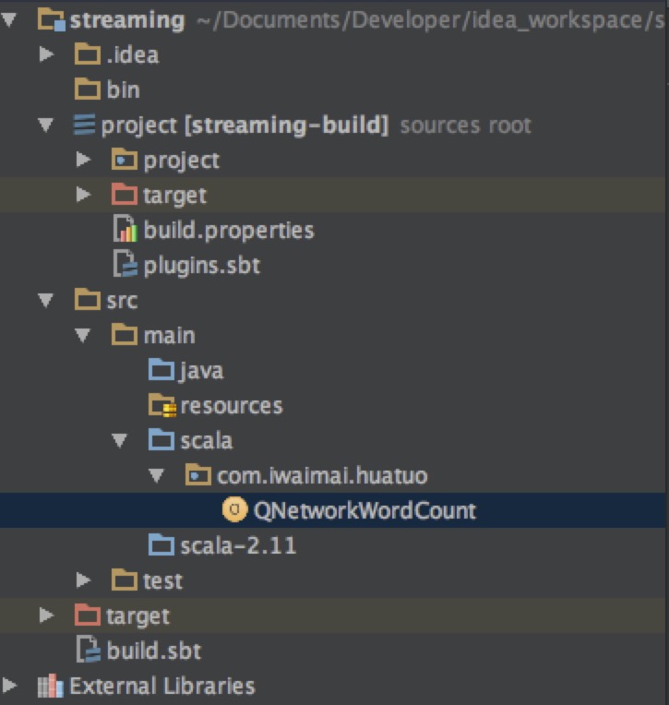Click the build.properties file icon

pyautogui.click(x=125, y=229)
